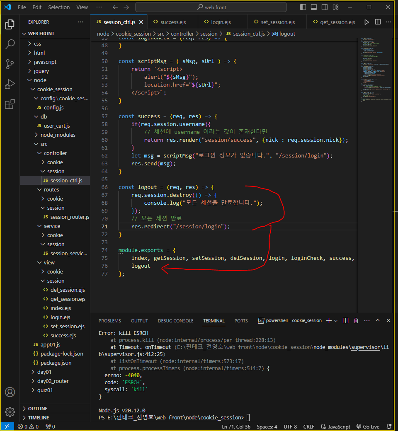Viewport: 398px width, 431px height.
Task: Change Spaces: 4 indentation setting
Action: pos(267,426)
